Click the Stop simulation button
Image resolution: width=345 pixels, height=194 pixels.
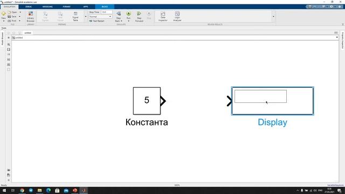tap(149, 16)
